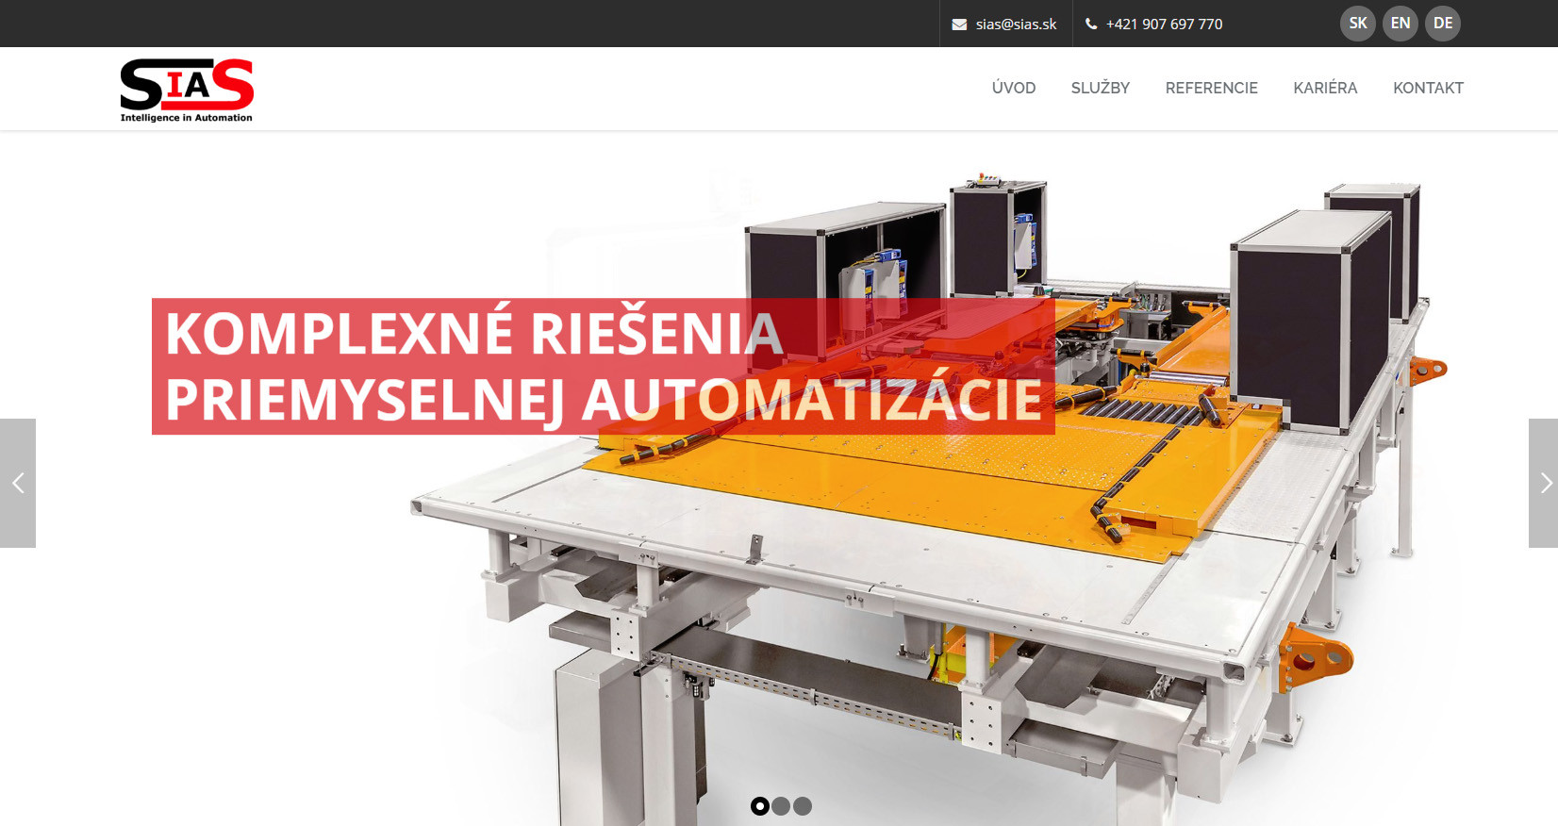
Task: Switch language to DE
Action: 1443,24
